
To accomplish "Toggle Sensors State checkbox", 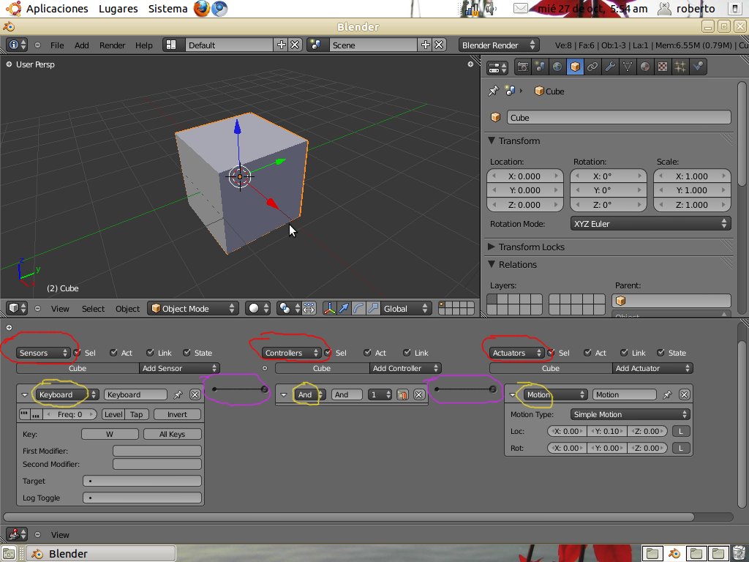I will pyautogui.click(x=187, y=353).
